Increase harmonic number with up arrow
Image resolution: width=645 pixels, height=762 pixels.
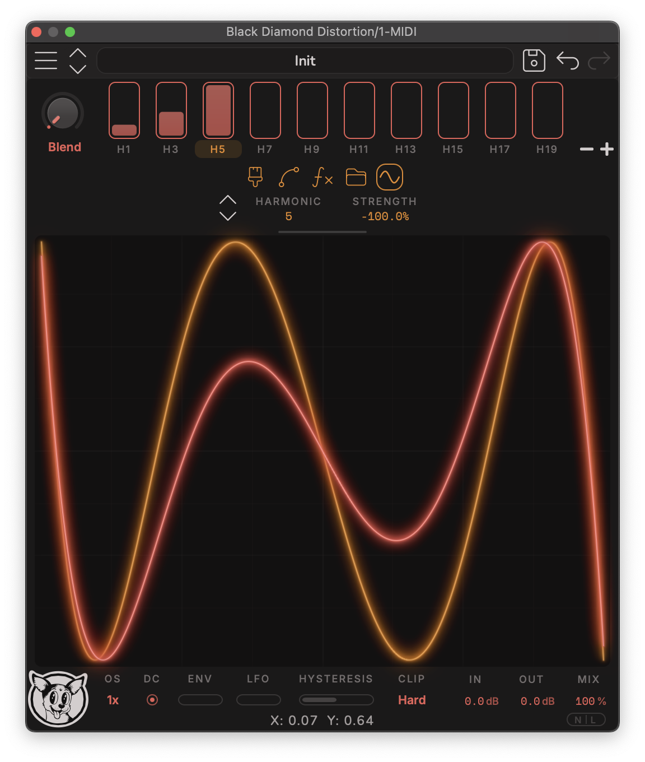(228, 200)
